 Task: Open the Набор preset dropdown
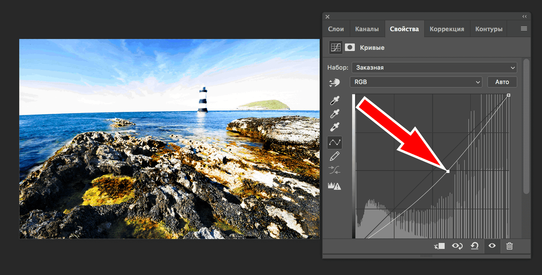point(434,67)
